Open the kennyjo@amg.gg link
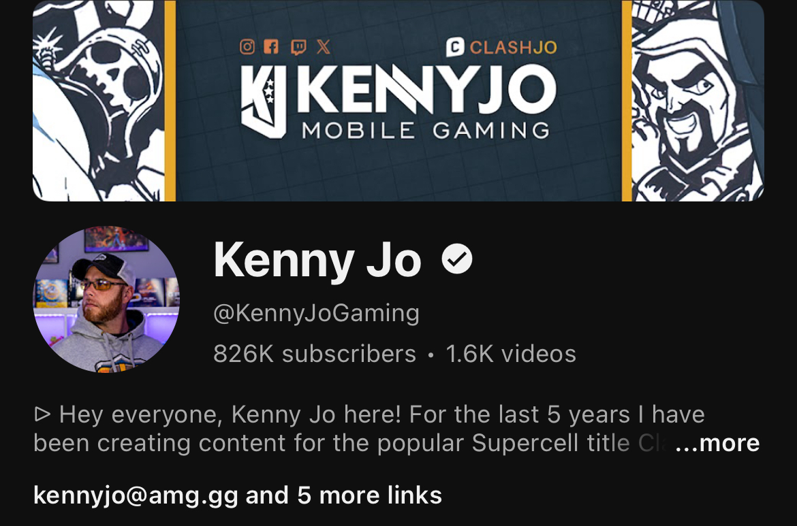797x526 pixels. click(x=136, y=495)
